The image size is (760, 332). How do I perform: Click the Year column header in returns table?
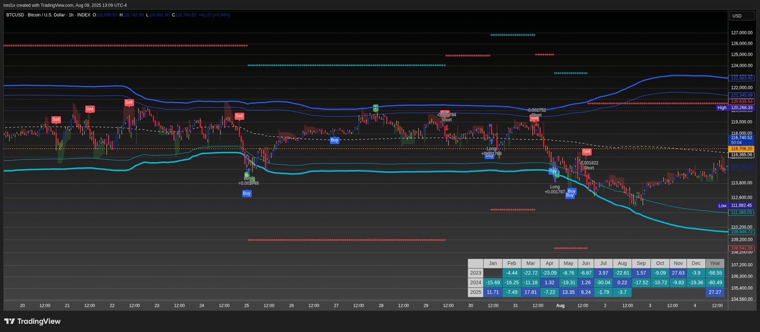[x=715, y=264]
